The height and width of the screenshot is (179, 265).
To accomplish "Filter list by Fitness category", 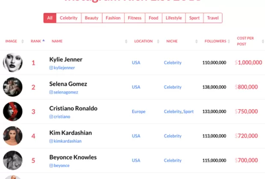I will coord(135,18).
